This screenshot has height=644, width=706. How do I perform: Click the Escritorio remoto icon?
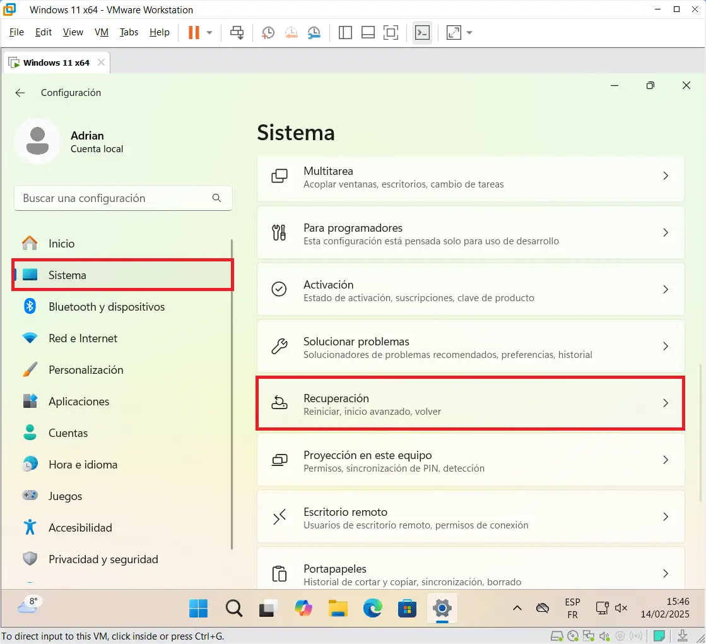279,516
